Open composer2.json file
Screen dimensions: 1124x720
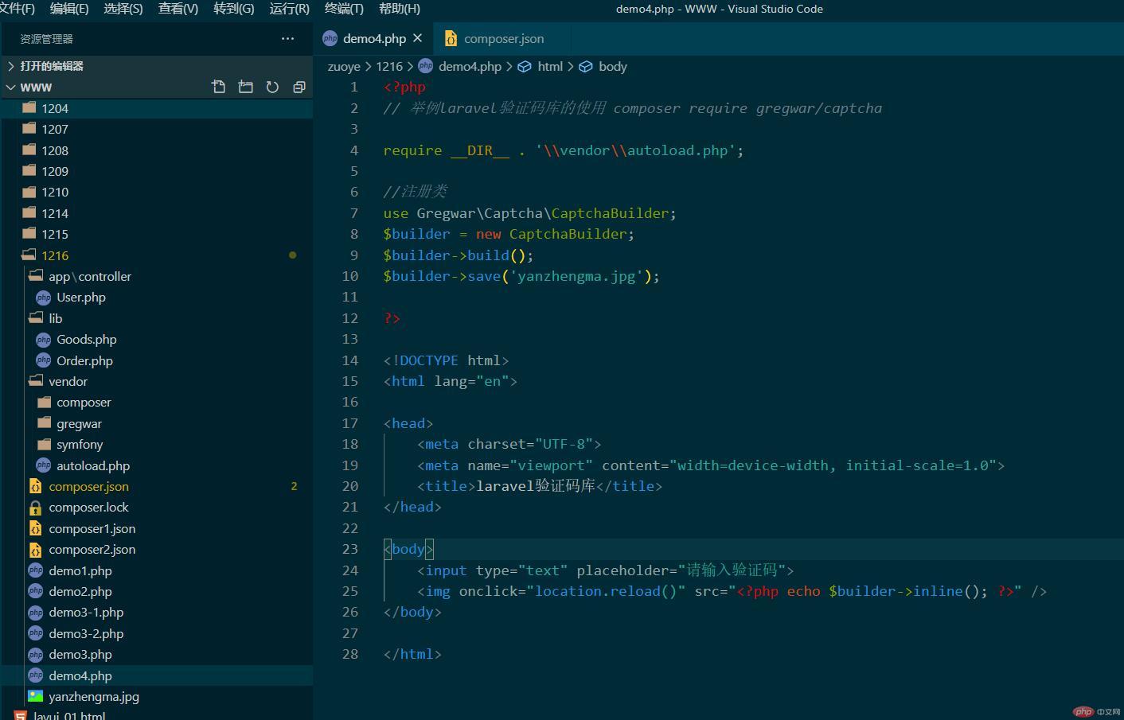(x=156, y=549)
